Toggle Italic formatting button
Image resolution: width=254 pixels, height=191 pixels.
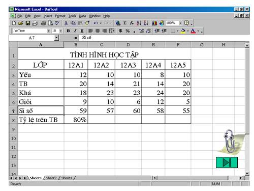pos(75,31)
